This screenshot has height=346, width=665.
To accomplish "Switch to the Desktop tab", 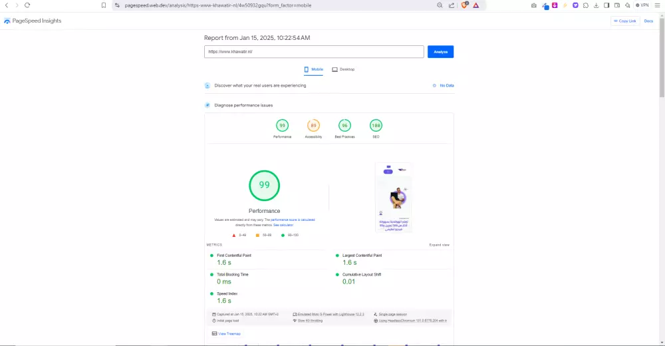I will pos(343,69).
